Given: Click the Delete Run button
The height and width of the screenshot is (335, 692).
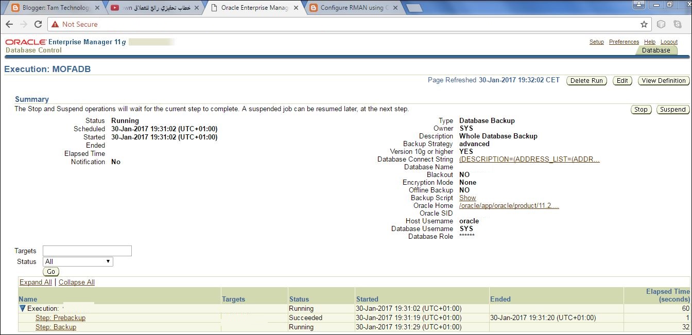Looking at the screenshot, I should pyautogui.click(x=586, y=81).
